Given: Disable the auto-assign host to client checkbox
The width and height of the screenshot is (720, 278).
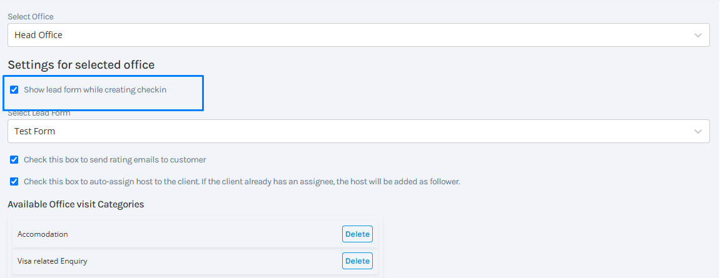Looking at the screenshot, I should 14,181.
